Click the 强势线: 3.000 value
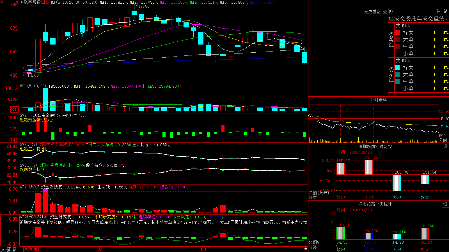 tap(143, 187)
